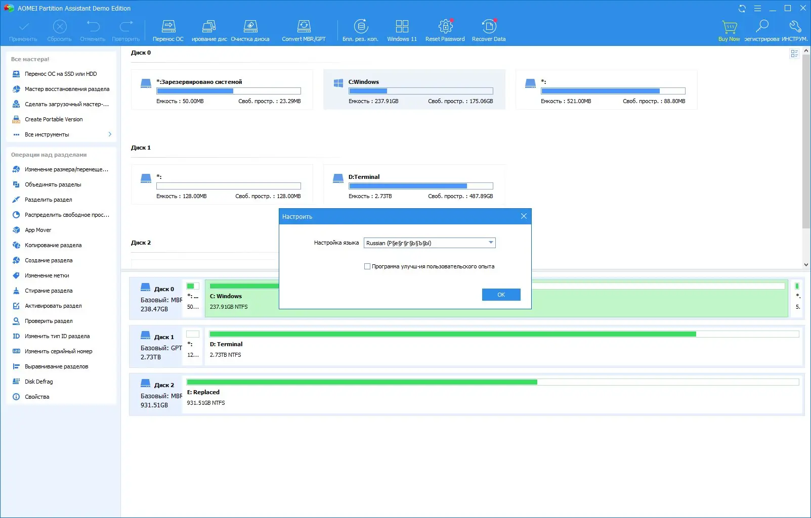This screenshot has height=518, width=811.
Task: Start the Reset Password wizard
Action: point(445,31)
